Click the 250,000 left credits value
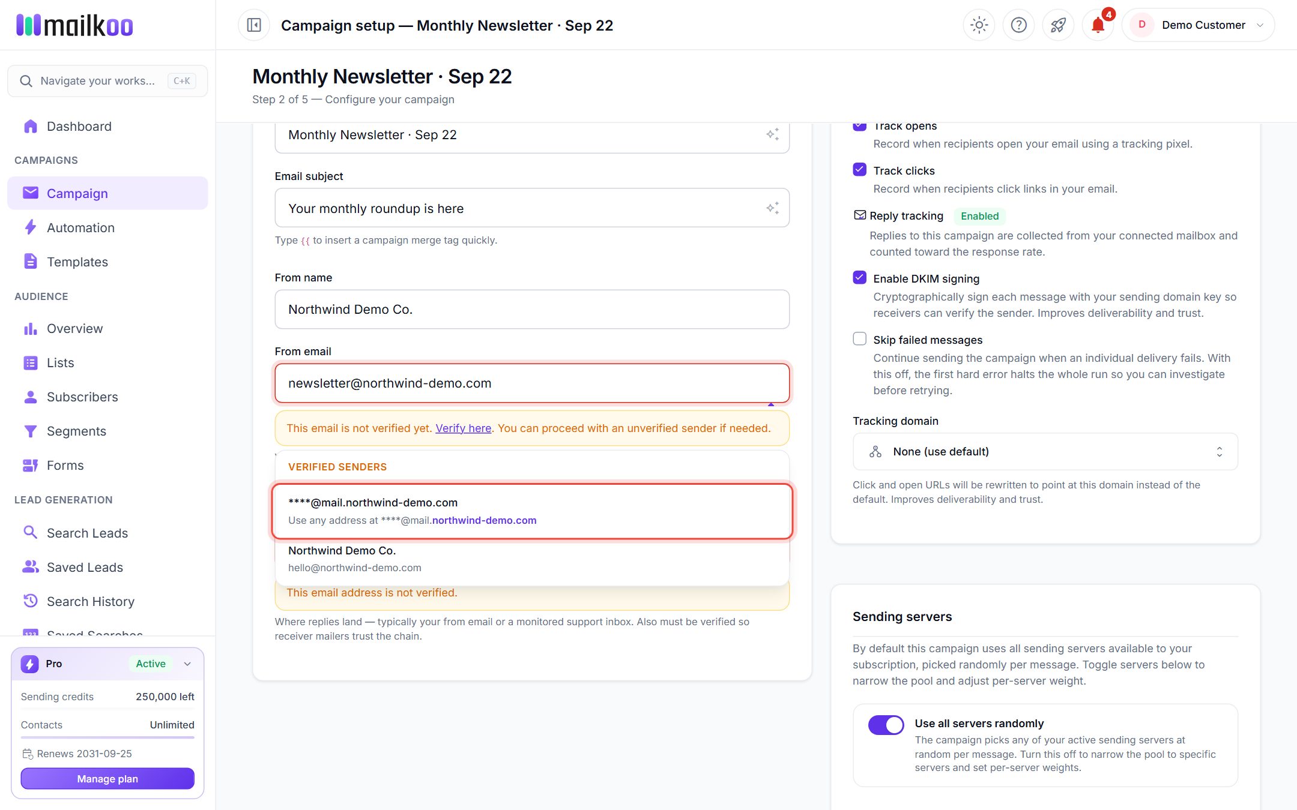 click(165, 697)
